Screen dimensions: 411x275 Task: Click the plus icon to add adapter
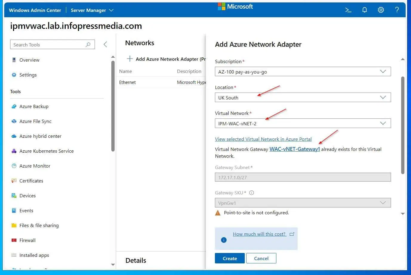click(x=130, y=59)
